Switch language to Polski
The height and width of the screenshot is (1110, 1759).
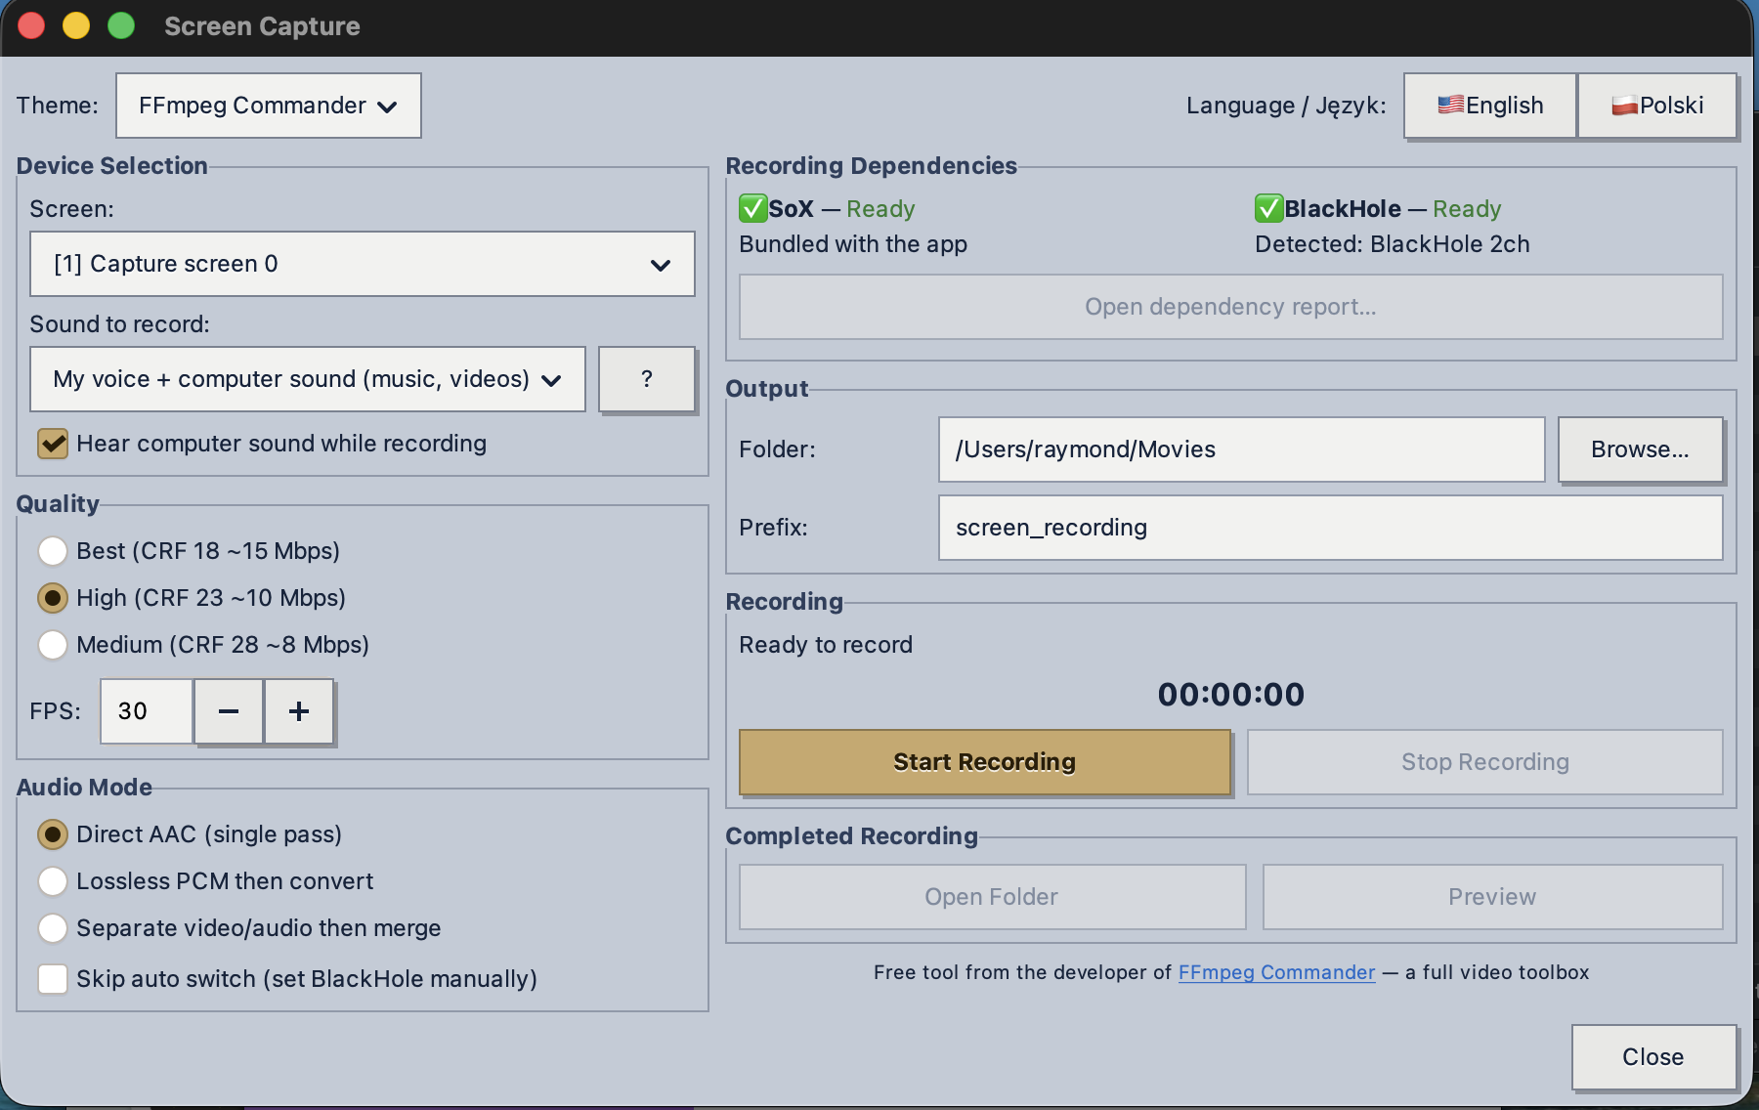tap(1657, 106)
